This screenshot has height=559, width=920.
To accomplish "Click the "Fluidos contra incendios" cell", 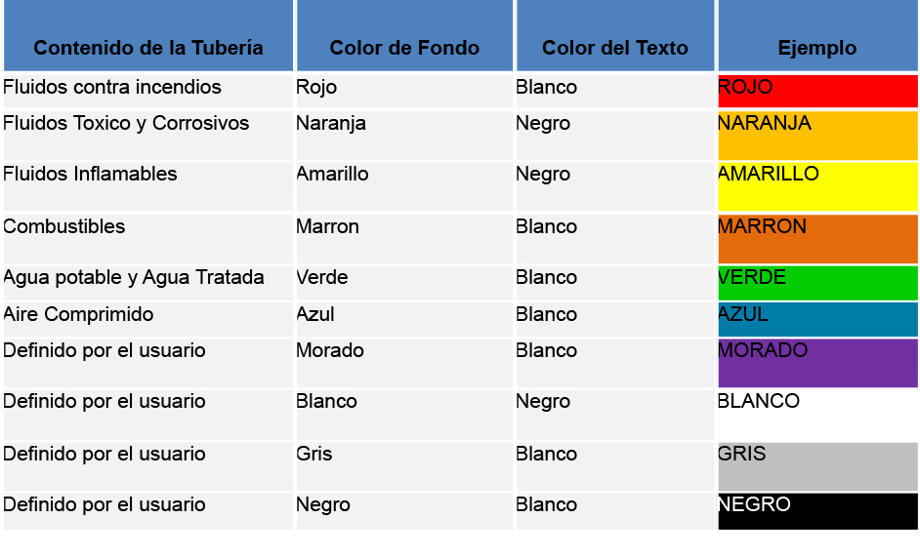I will 112,88.
